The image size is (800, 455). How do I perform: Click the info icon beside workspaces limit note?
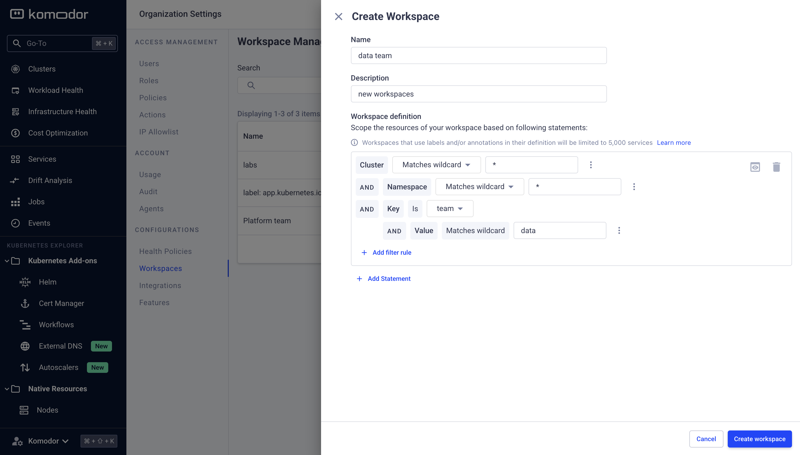coord(354,142)
